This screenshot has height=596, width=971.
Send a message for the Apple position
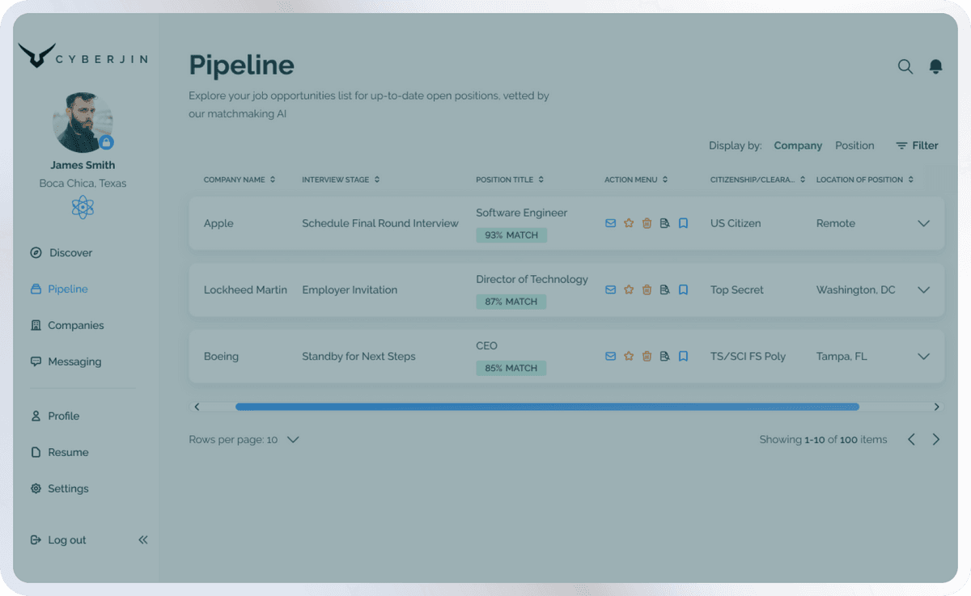611,223
